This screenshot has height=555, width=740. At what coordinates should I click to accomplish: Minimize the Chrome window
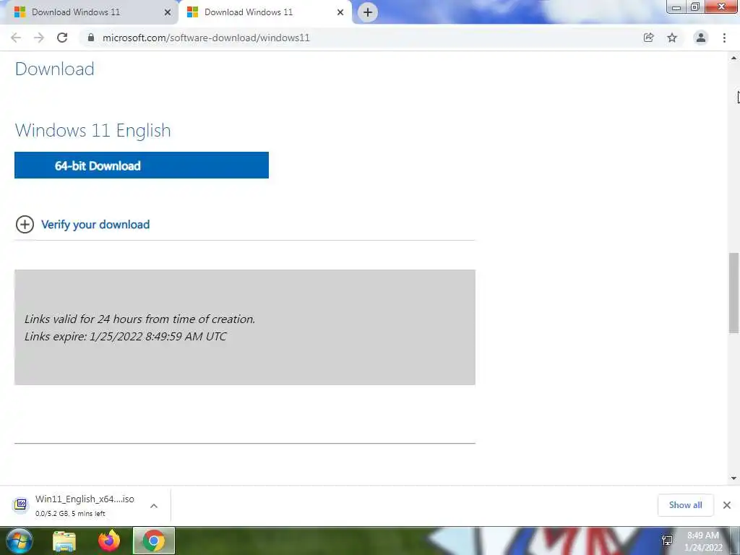[676, 7]
